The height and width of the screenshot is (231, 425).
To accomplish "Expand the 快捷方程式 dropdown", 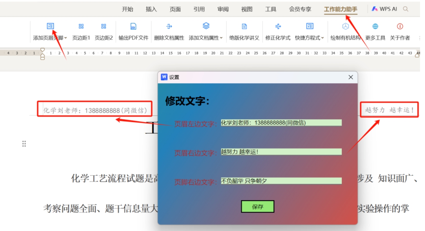I will click(322, 38).
